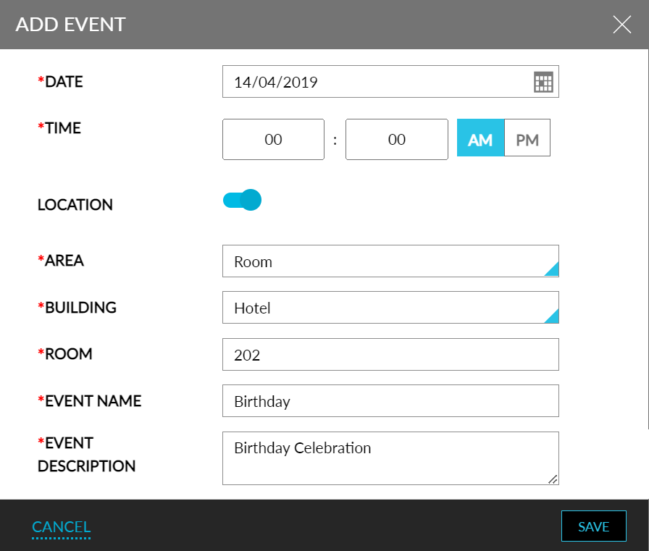Click CANCEL to dismiss the dialog
This screenshot has height=551, width=649.
click(61, 526)
